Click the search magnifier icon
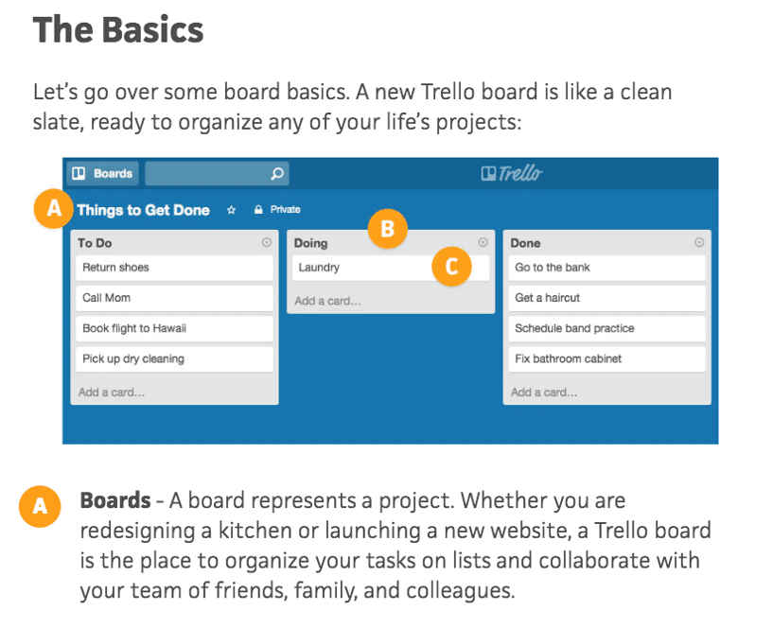The height and width of the screenshot is (628, 773). 276,174
